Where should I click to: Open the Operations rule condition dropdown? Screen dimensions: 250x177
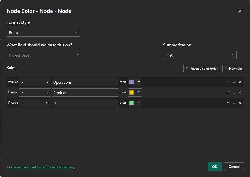point(35,82)
